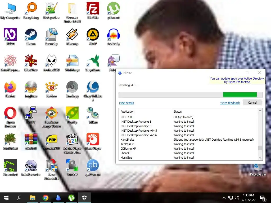Open taskbar search magnifier
The height and width of the screenshot is (203, 271).
pyautogui.click(x=19, y=198)
